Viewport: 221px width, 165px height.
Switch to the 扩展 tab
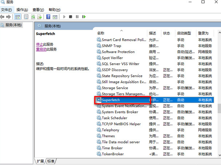[x=40, y=161]
